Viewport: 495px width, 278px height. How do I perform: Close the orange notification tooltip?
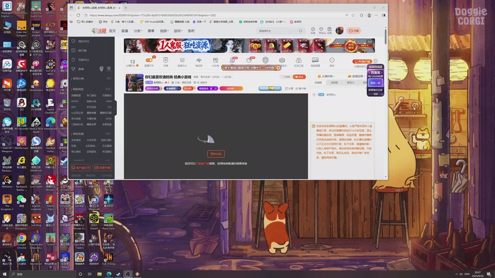tap(278, 68)
